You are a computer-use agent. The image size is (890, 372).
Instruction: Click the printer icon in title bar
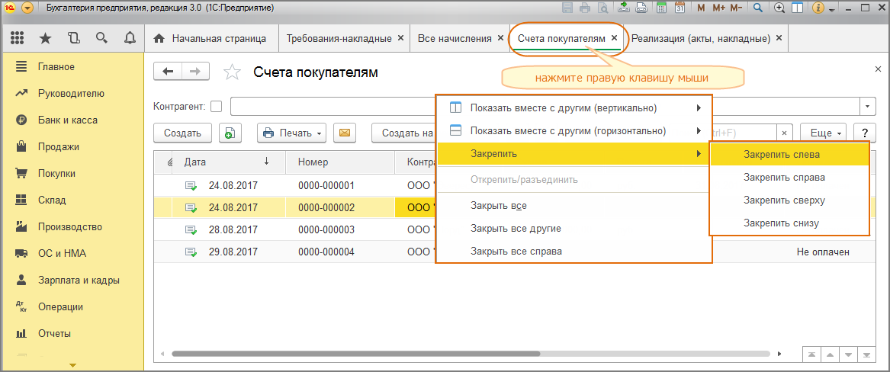tap(586, 8)
